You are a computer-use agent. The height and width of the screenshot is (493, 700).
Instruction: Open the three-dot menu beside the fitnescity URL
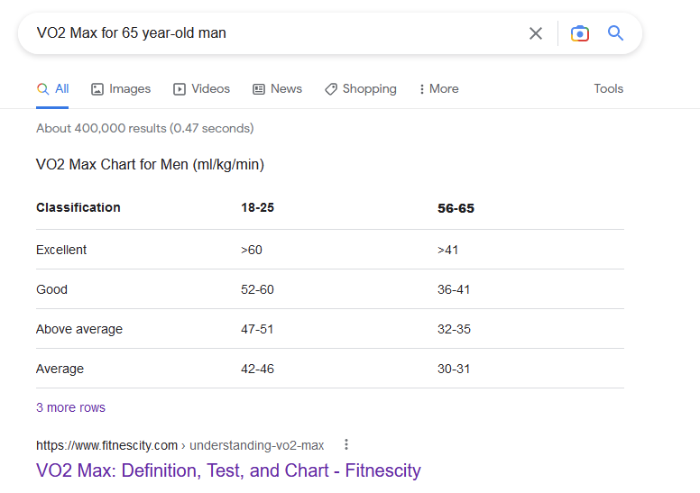tap(346, 444)
